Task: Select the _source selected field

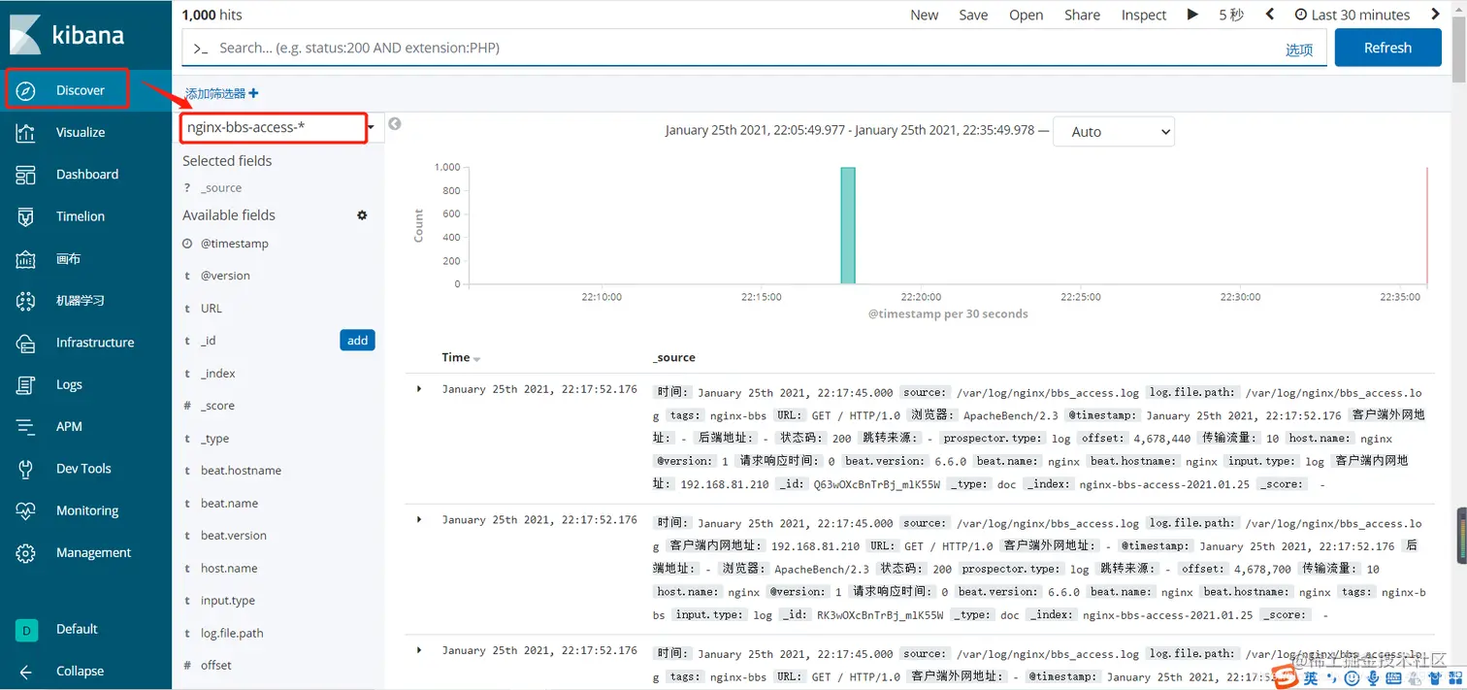Action: pos(221,188)
